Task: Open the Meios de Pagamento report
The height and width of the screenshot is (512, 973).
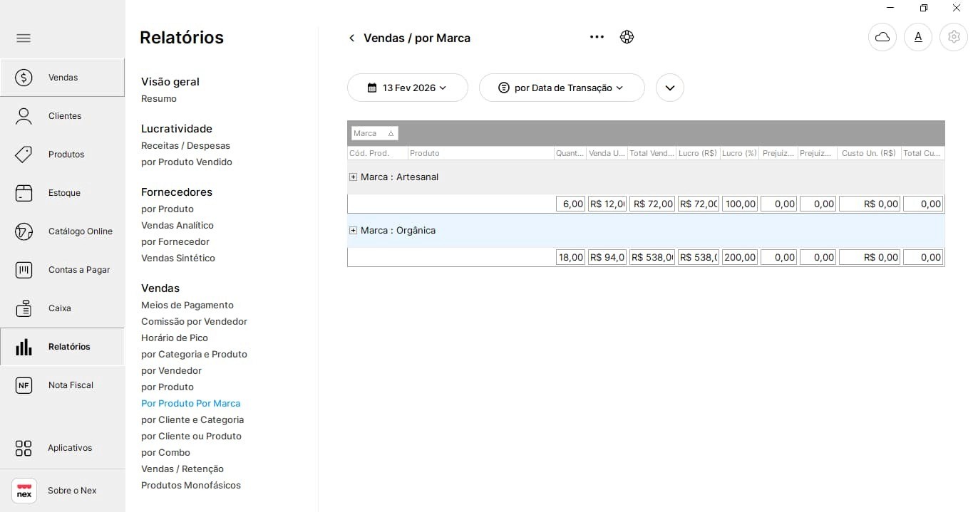Action: pyautogui.click(x=187, y=305)
